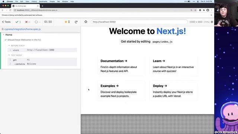Open the People menu
The width and height of the screenshot is (238, 134).
point(52,1)
